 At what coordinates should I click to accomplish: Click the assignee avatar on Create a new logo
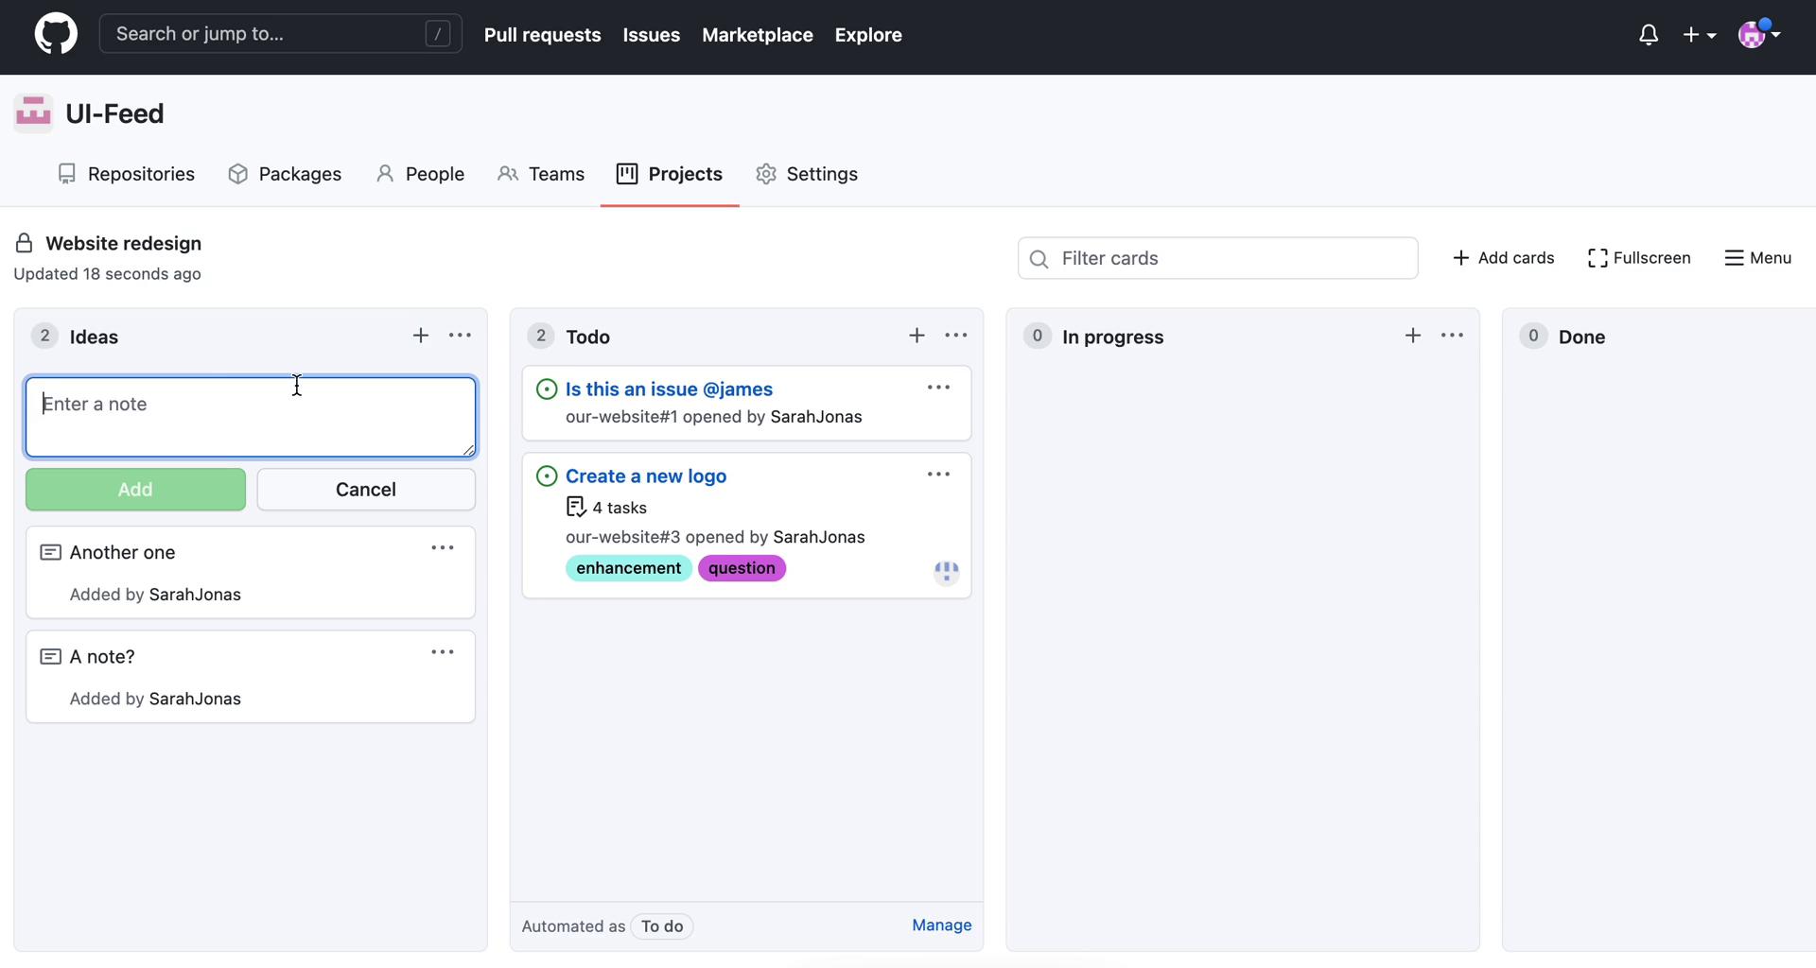point(946,572)
